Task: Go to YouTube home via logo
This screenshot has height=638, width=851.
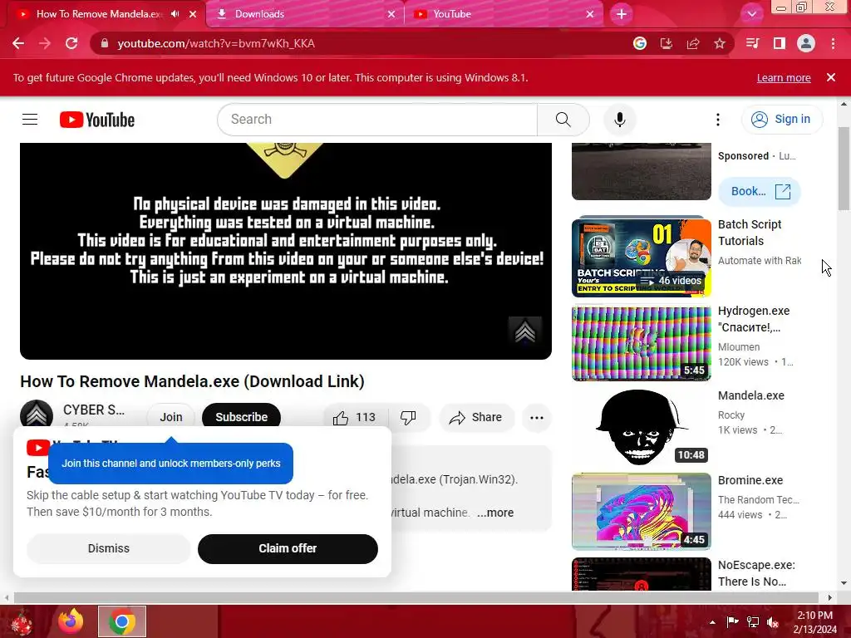Action: (97, 120)
